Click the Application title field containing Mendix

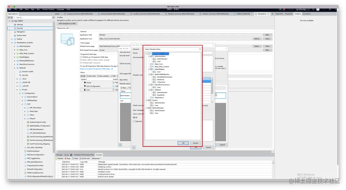pyautogui.click(x=180, y=35)
